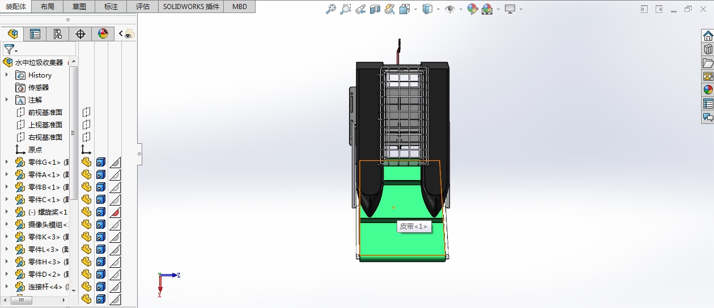This screenshot has width=714, height=308.
Task: Click the feature tree vertical scrollbar
Action: 73,133
